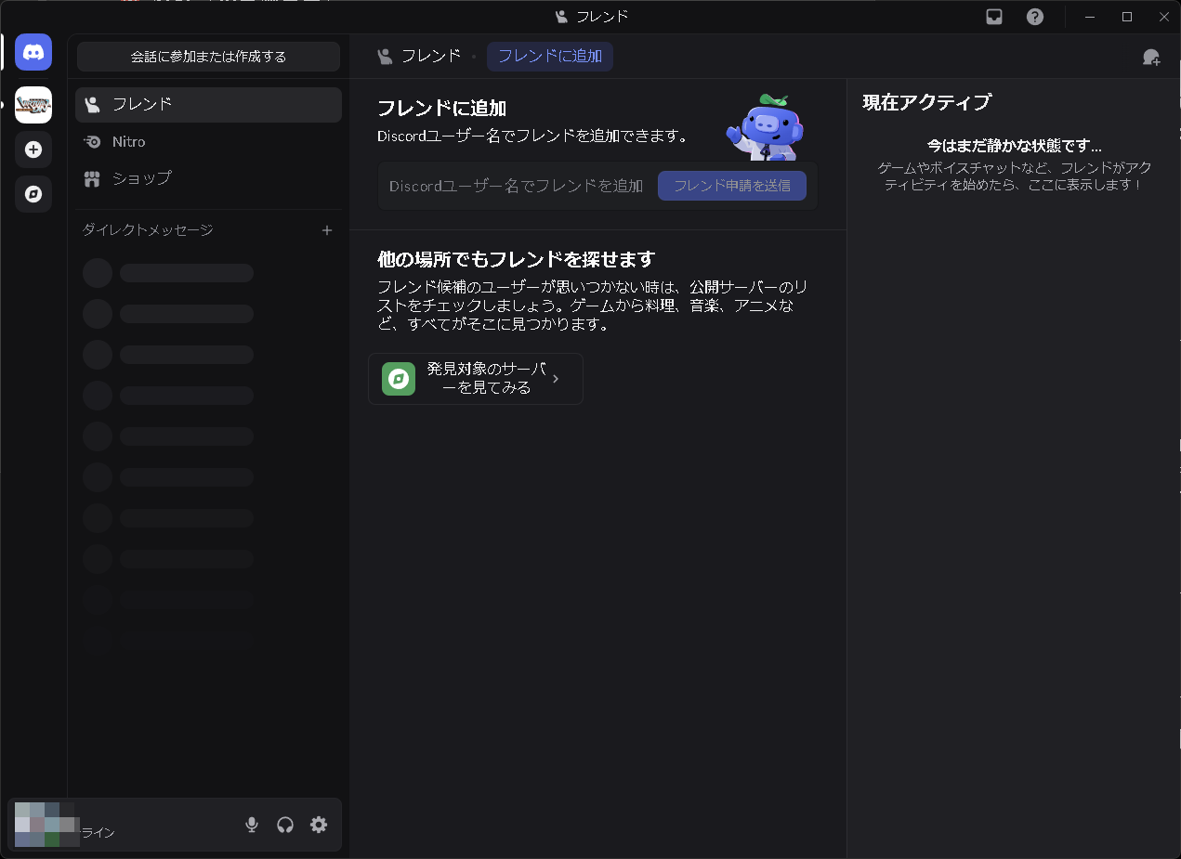Viewport: 1181px width, 859px height.
Task: Open the ショップ (Shop) storefront icon
Action: tap(93, 177)
